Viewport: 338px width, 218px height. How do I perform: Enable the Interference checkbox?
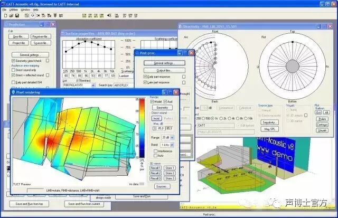155,151
